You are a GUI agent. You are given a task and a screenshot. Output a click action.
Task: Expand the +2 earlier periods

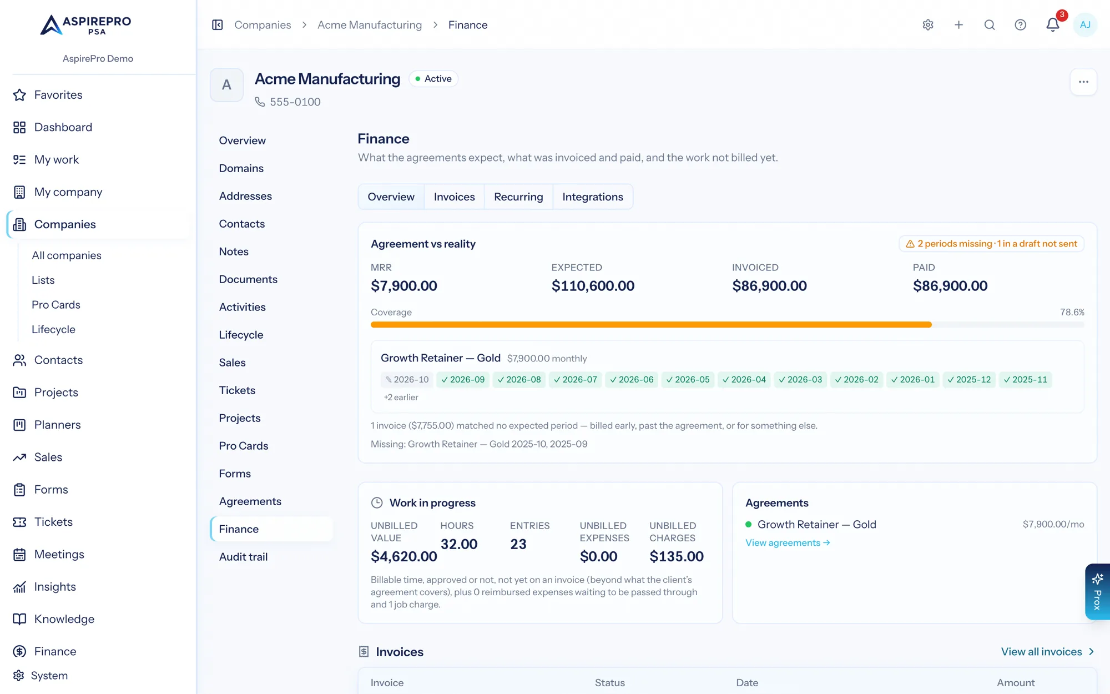click(x=401, y=398)
